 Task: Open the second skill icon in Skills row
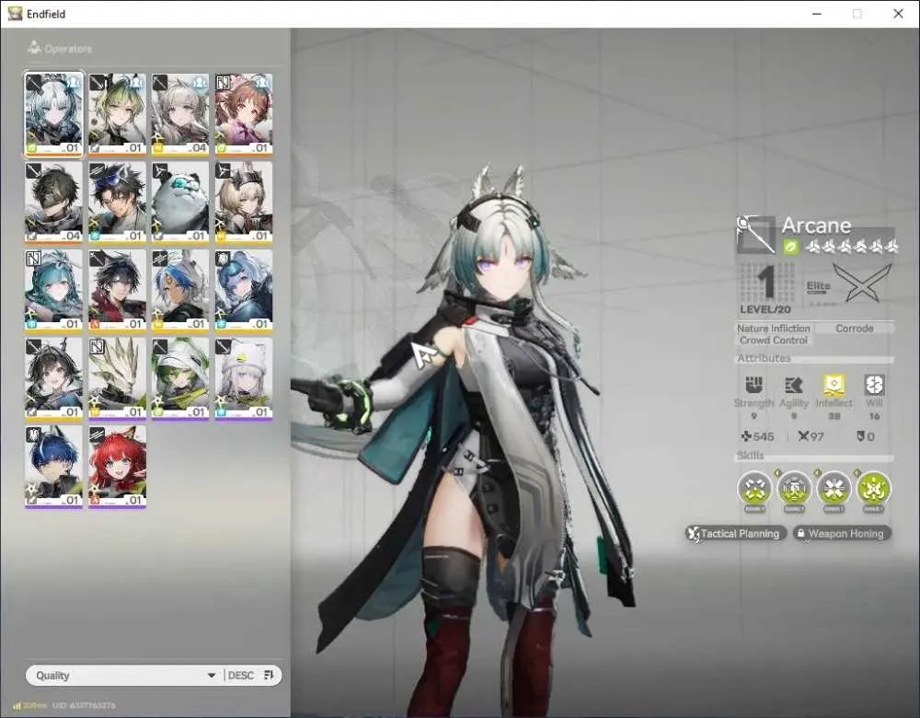tap(795, 489)
